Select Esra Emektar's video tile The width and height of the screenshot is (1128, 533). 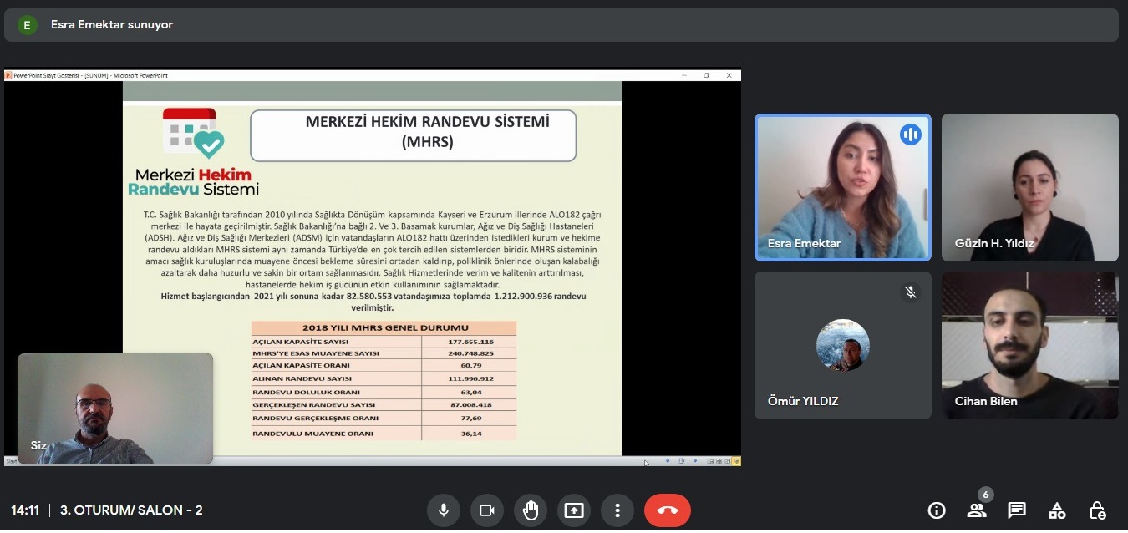(x=843, y=187)
